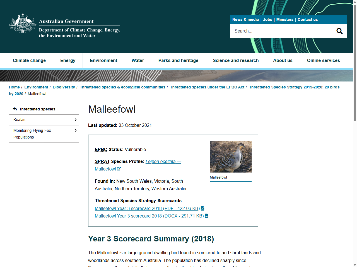Select the About us navigation tab
This screenshot has height=267, width=357.
coord(283,60)
